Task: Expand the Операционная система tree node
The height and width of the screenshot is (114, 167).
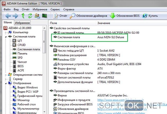Action: click(6, 75)
